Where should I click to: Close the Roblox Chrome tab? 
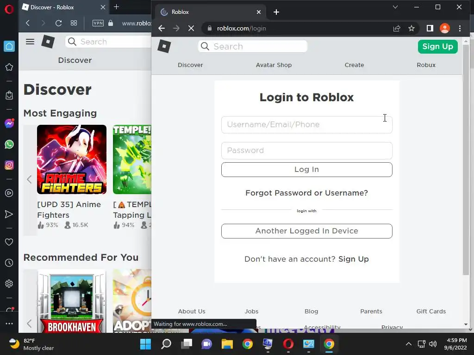click(x=259, y=12)
